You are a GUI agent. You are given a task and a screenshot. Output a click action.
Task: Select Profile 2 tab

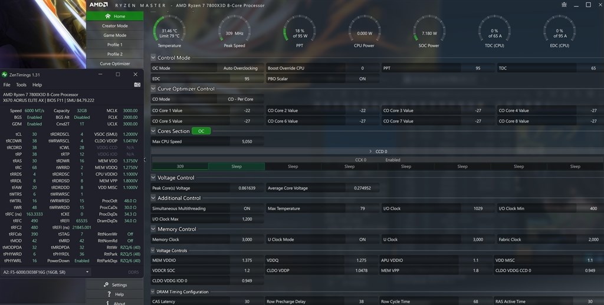pyautogui.click(x=115, y=54)
